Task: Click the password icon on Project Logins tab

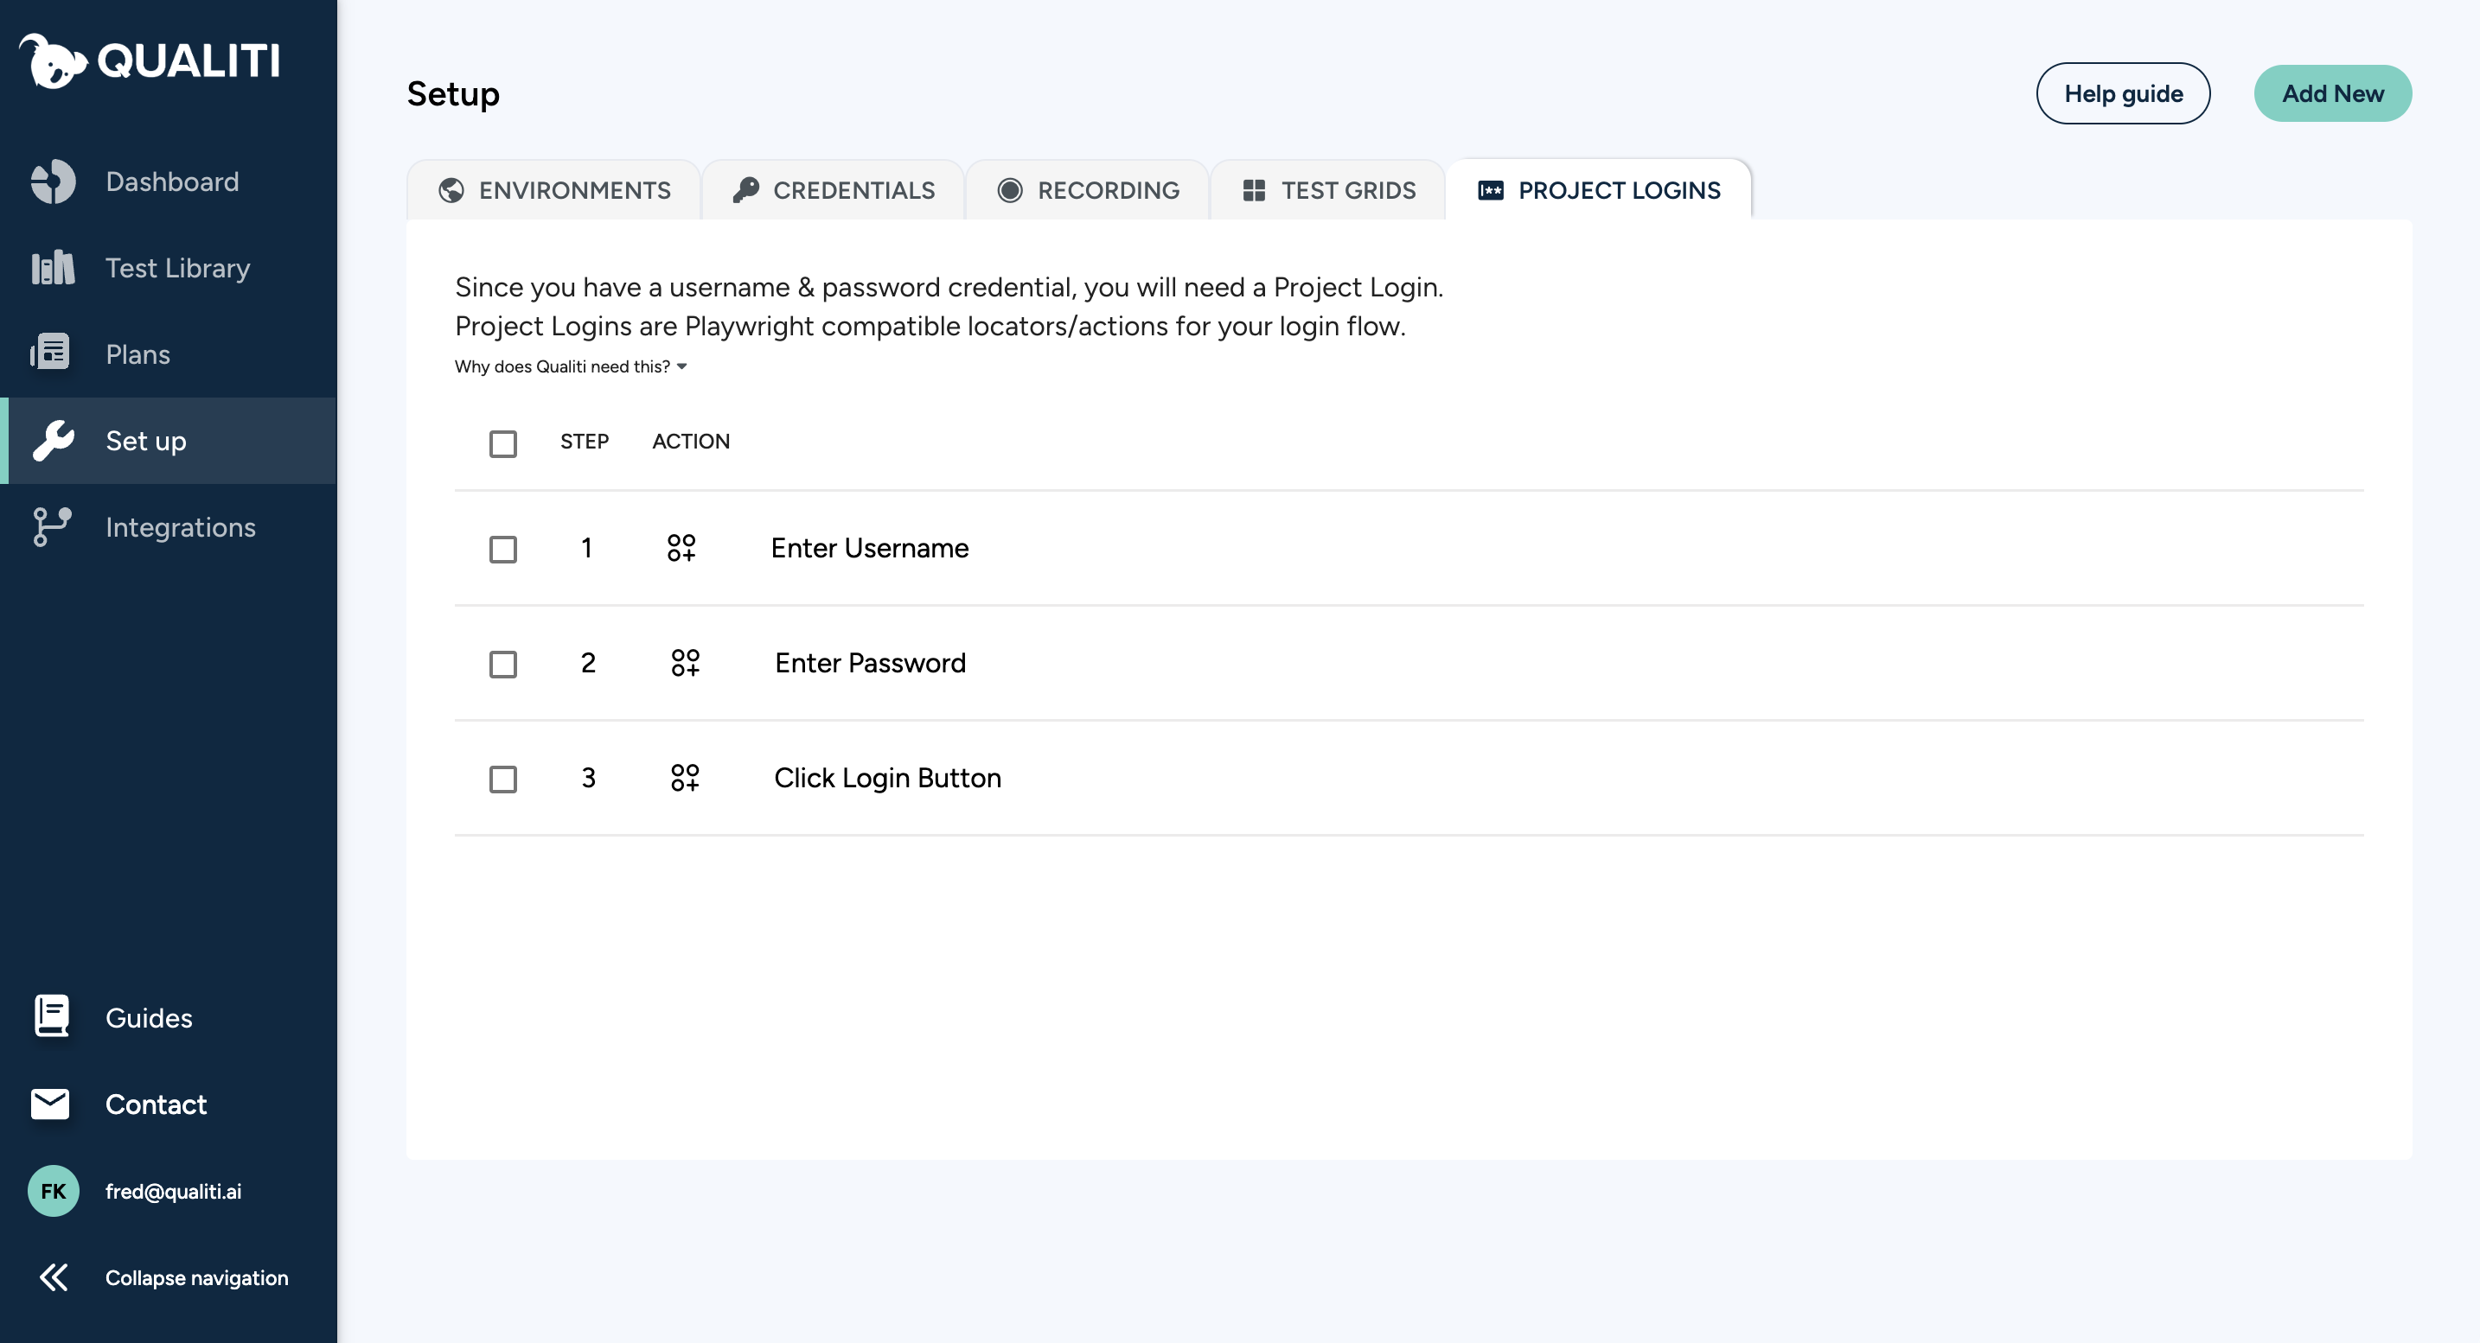Action: 1490,190
